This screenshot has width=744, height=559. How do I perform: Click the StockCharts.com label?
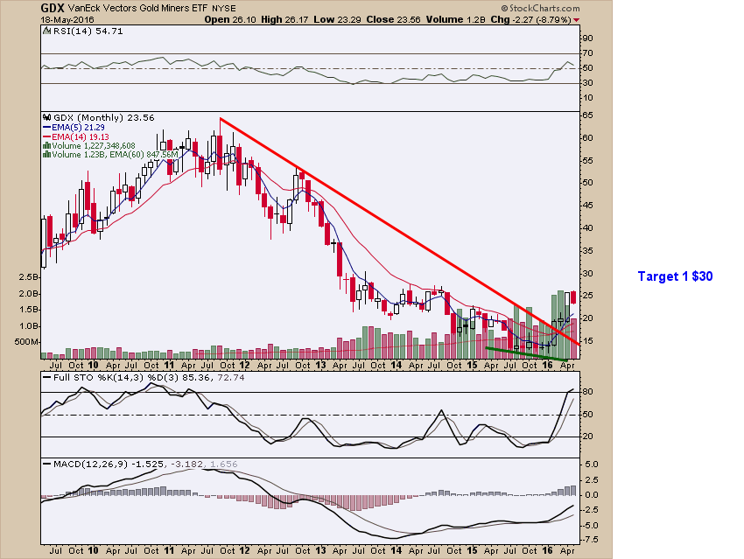coord(540,8)
